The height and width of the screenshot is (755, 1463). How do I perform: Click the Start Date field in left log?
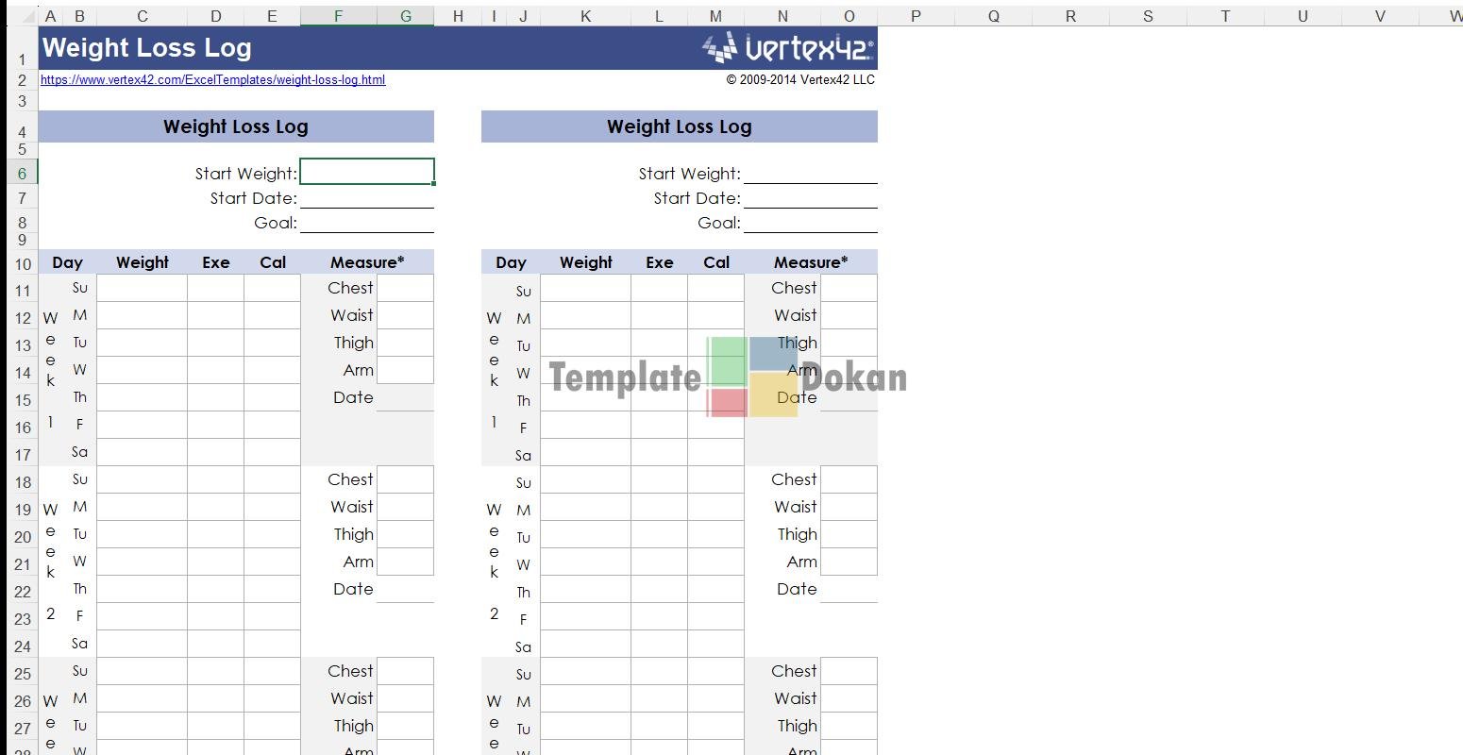pyautogui.click(x=366, y=198)
